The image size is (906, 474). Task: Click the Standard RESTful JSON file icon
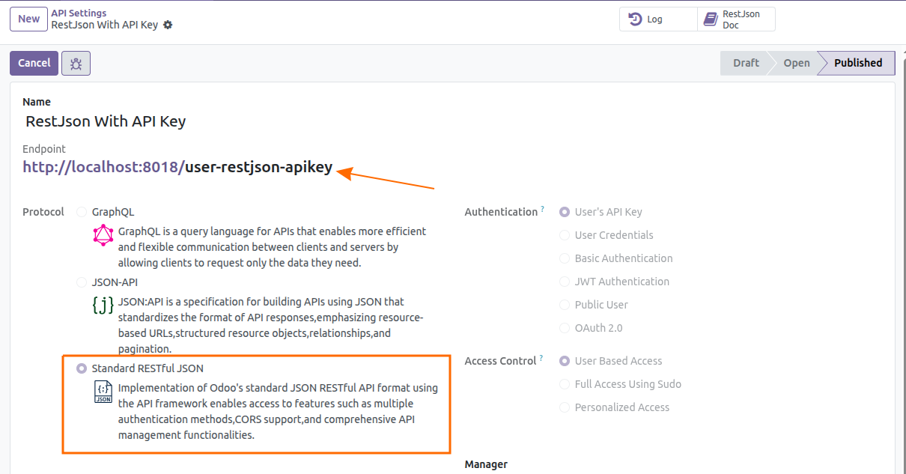(103, 392)
